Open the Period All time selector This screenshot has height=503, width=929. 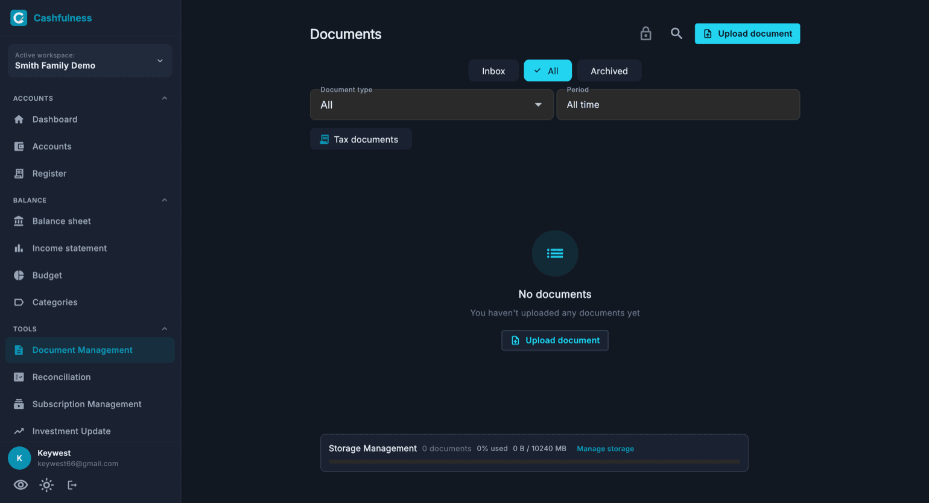[678, 105]
